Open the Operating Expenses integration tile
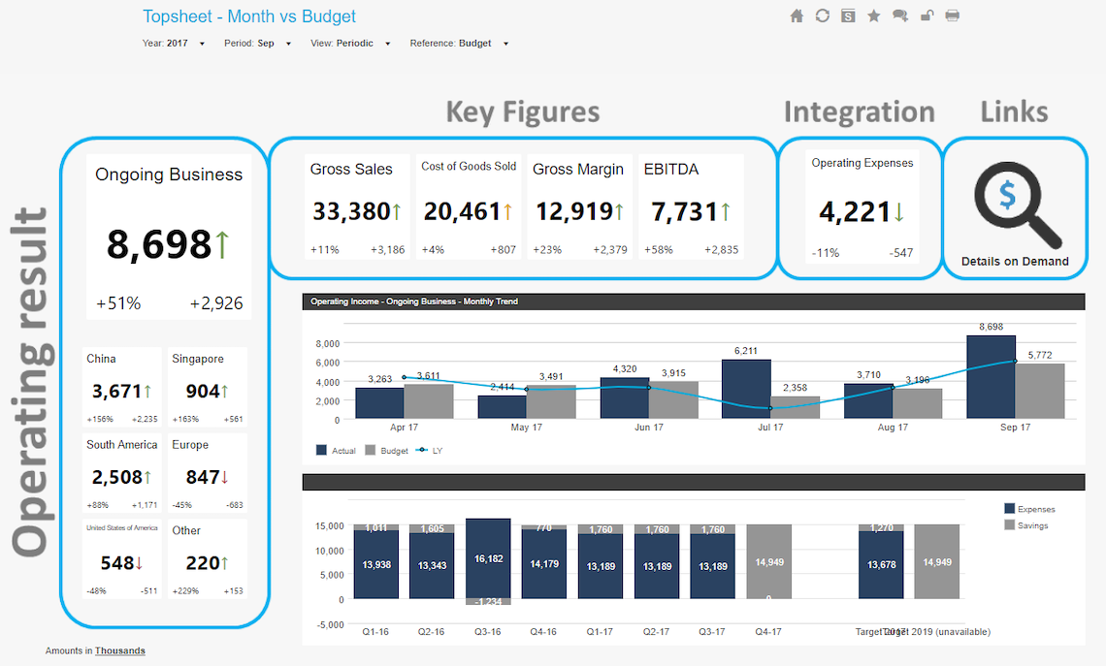Screen dimensions: 1106x666 click(x=862, y=207)
